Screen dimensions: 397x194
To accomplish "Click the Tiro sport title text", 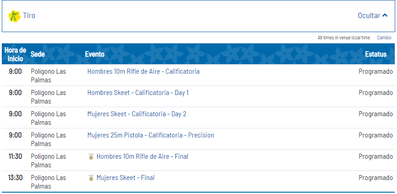I will coord(29,15).
